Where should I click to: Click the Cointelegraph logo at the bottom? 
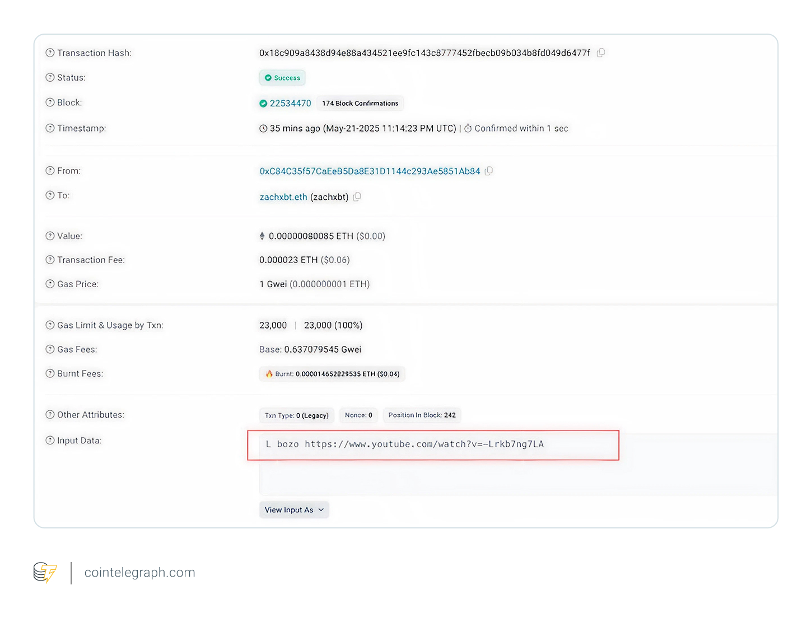click(45, 572)
